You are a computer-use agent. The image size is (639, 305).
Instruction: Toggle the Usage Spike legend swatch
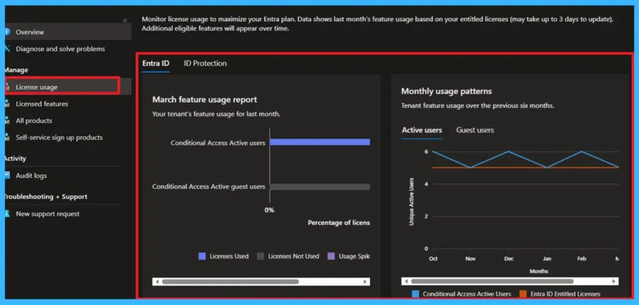pyautogui.click(x=331, y=256)
